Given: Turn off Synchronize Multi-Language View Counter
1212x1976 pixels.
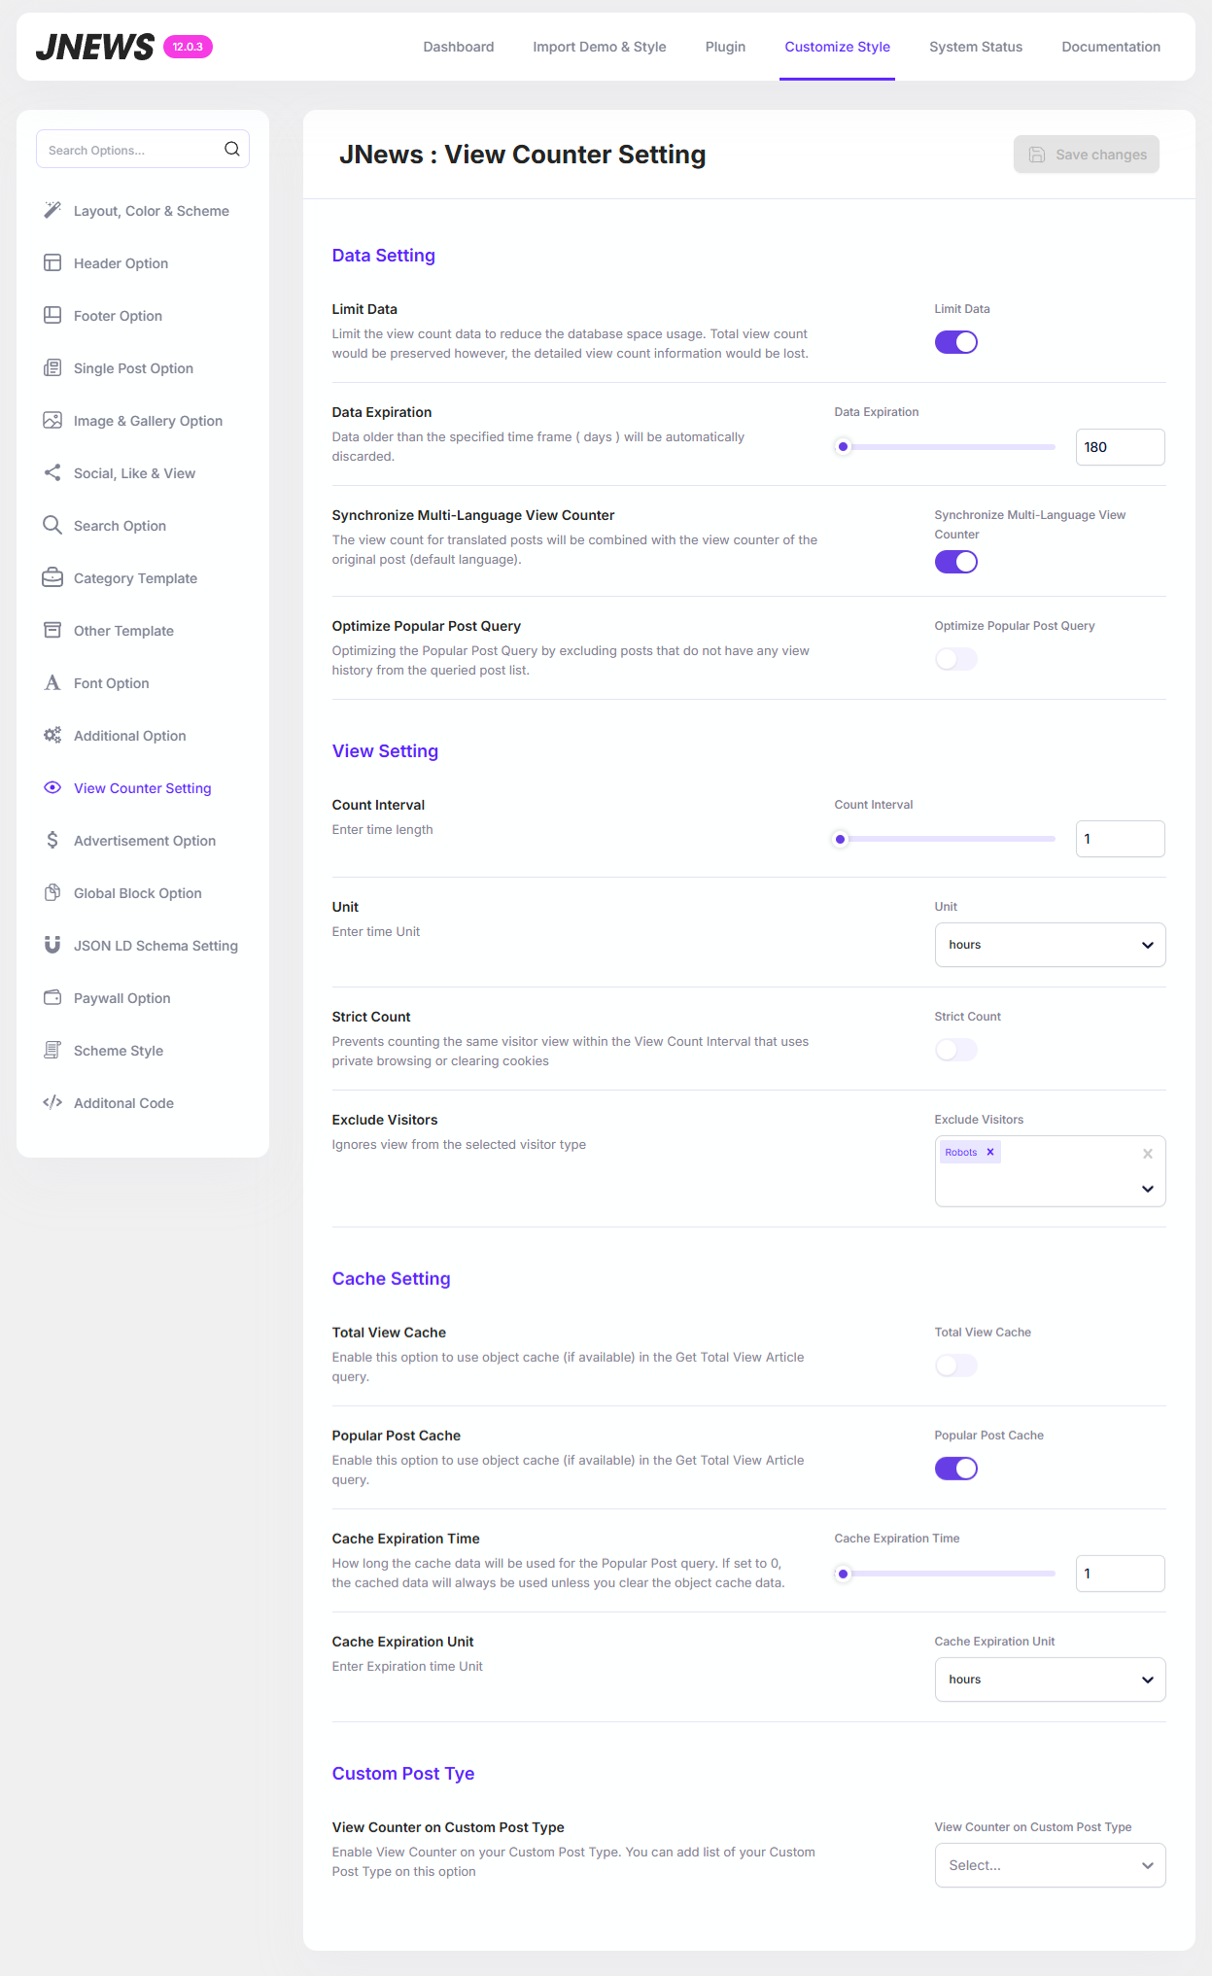Looking at the screenshot, I should [x=956, y=562].
